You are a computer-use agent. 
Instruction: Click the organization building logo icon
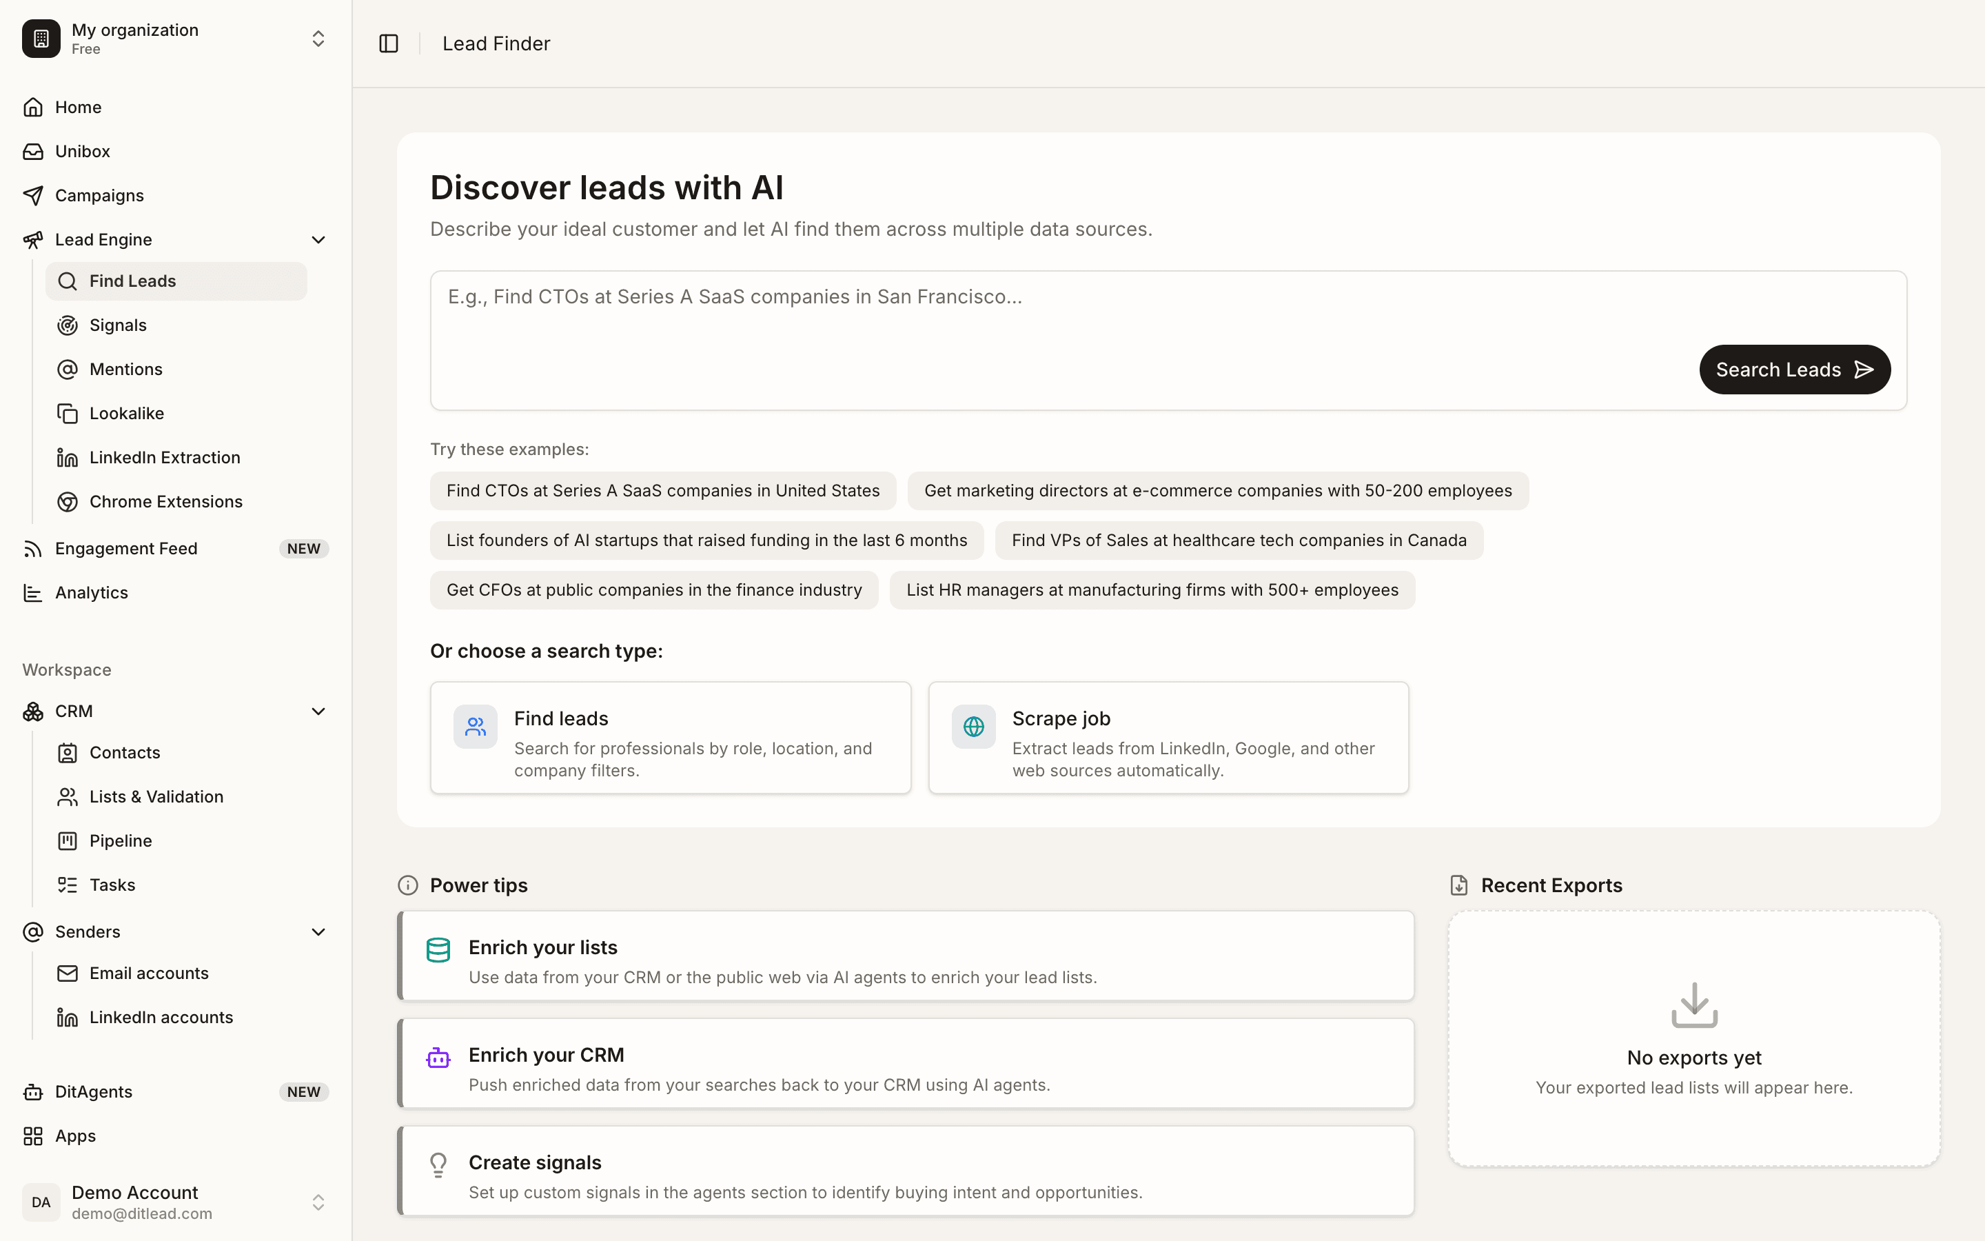point(41,39)
